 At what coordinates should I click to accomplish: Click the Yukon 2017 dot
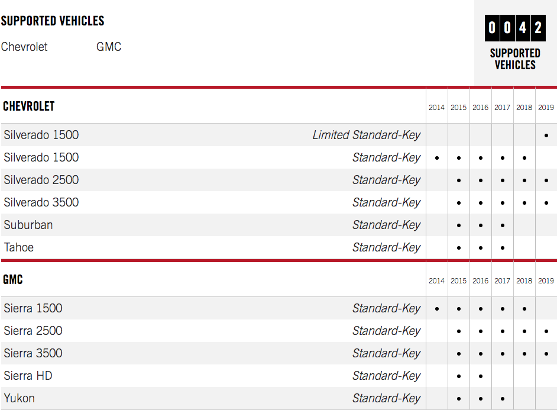click(502, 399)
